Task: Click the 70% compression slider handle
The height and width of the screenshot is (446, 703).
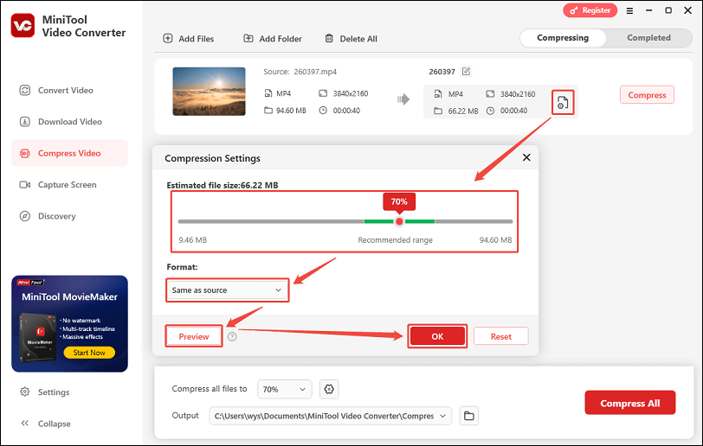Action: click(399, 221)
